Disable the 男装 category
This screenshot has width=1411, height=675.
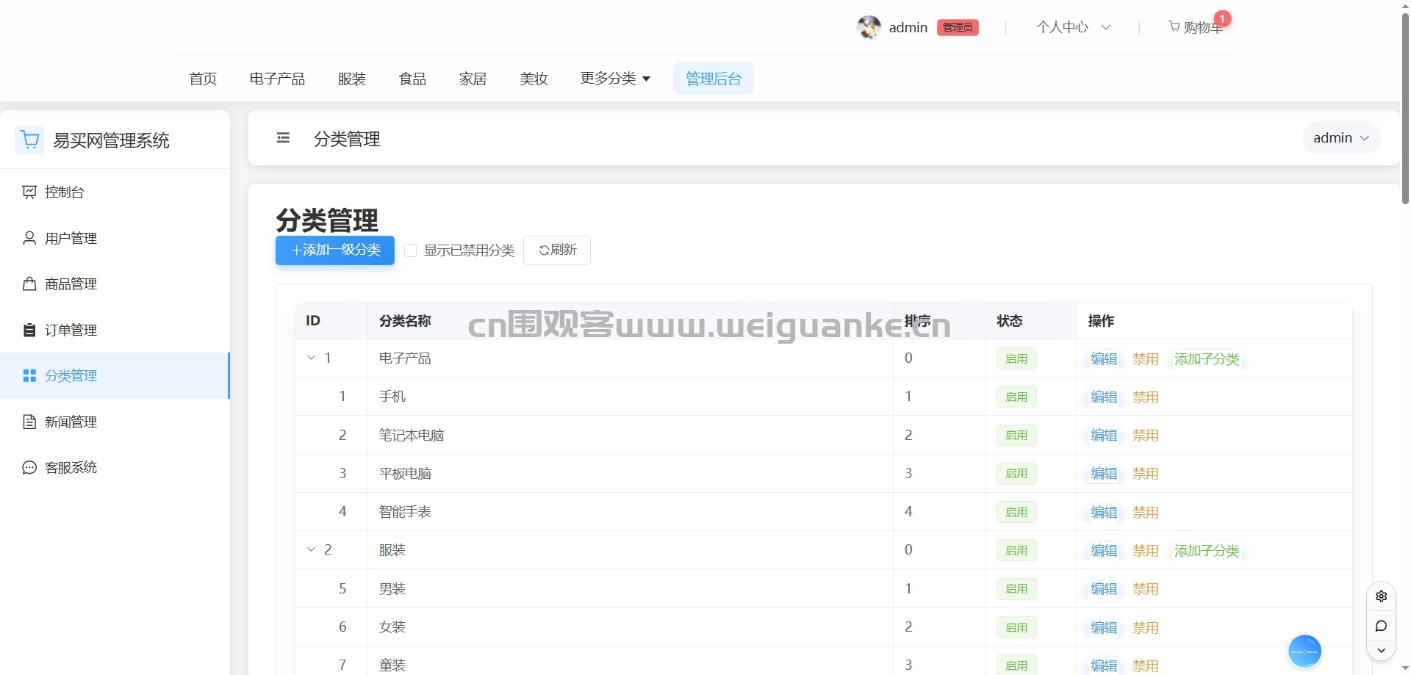tap(1145, 588)
